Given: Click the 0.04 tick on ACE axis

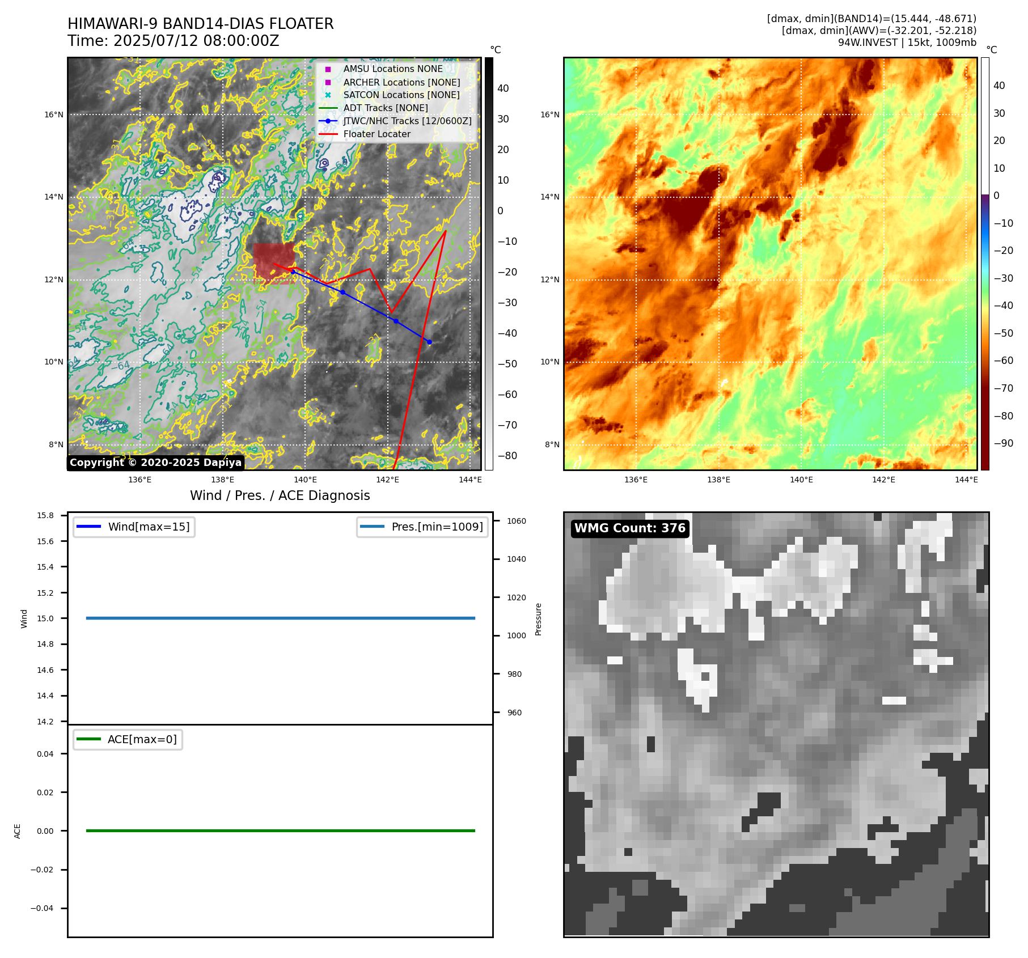Looking at the screenshot, I should (x=45, y=754).
